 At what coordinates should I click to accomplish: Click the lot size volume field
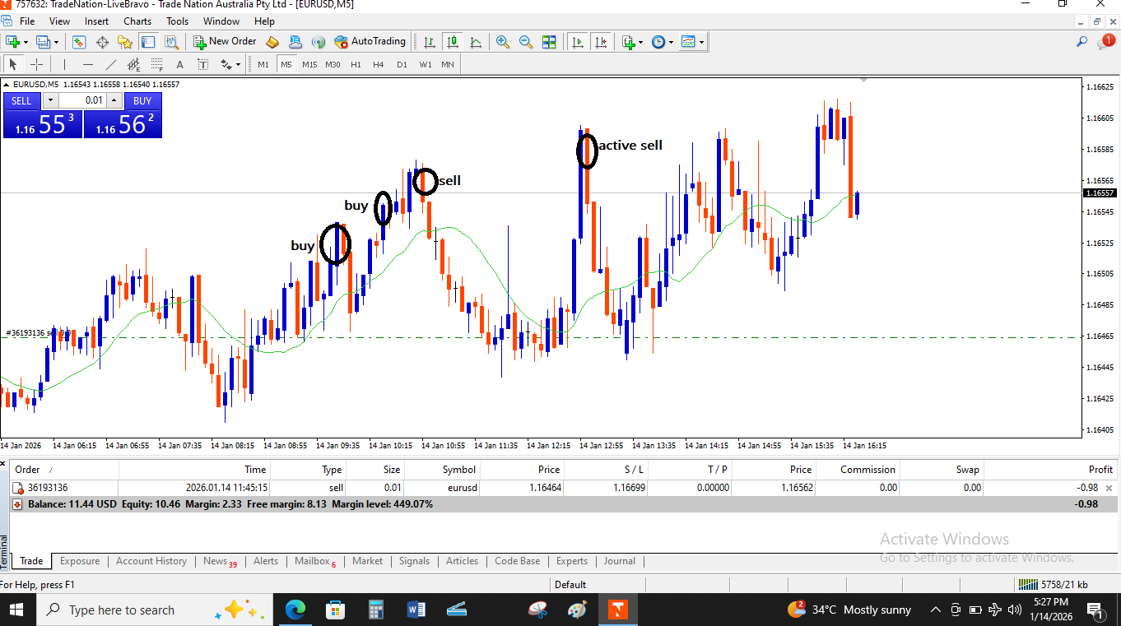pos(81,100)
